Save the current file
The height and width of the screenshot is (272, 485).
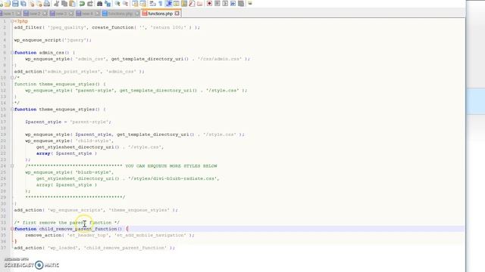click(x=15, y=4)
